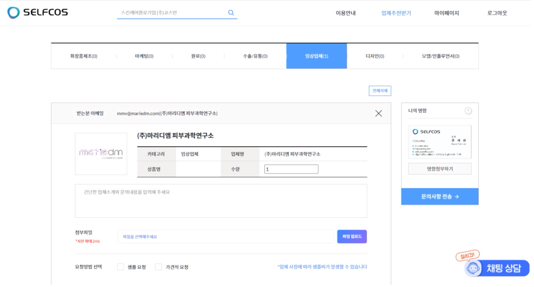
Task: Send inquiry with 문의사항 전송 button
Action: (x=440, y=197)
